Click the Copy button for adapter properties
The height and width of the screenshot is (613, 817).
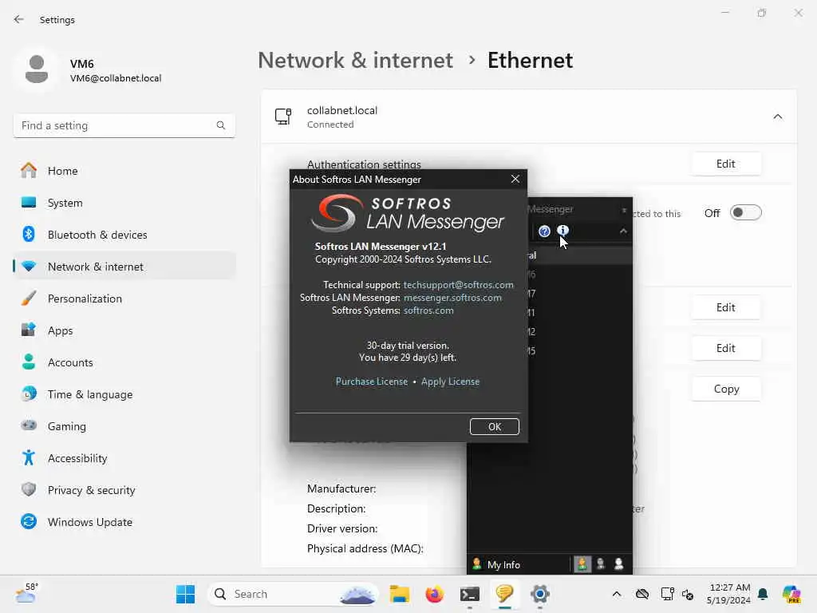click(726, 389)
